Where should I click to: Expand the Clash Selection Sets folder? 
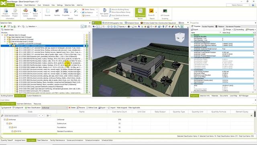coord(5,37)
